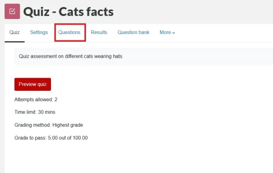Start the quiz with Preview quiz button
The image size is (273, 173).
(33, 84)
